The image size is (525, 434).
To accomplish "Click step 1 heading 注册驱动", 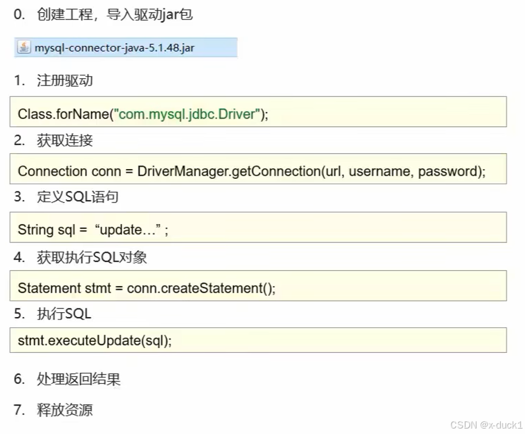I will coord(53,81).
